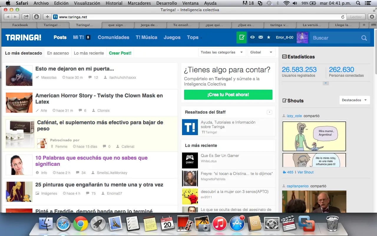Click the volume icon in the menu bar

tap(295, 3)
